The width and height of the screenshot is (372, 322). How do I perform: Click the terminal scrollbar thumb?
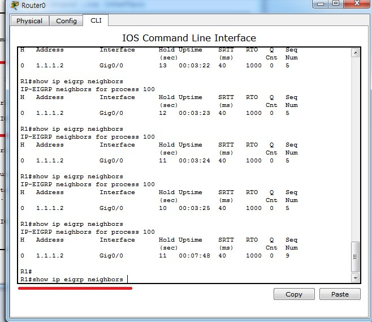pos(355,257)
